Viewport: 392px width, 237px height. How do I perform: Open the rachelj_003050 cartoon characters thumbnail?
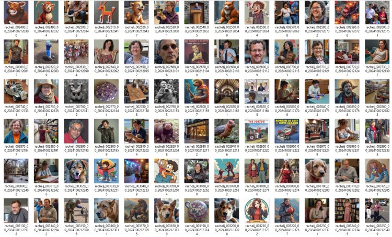point(166,171)
